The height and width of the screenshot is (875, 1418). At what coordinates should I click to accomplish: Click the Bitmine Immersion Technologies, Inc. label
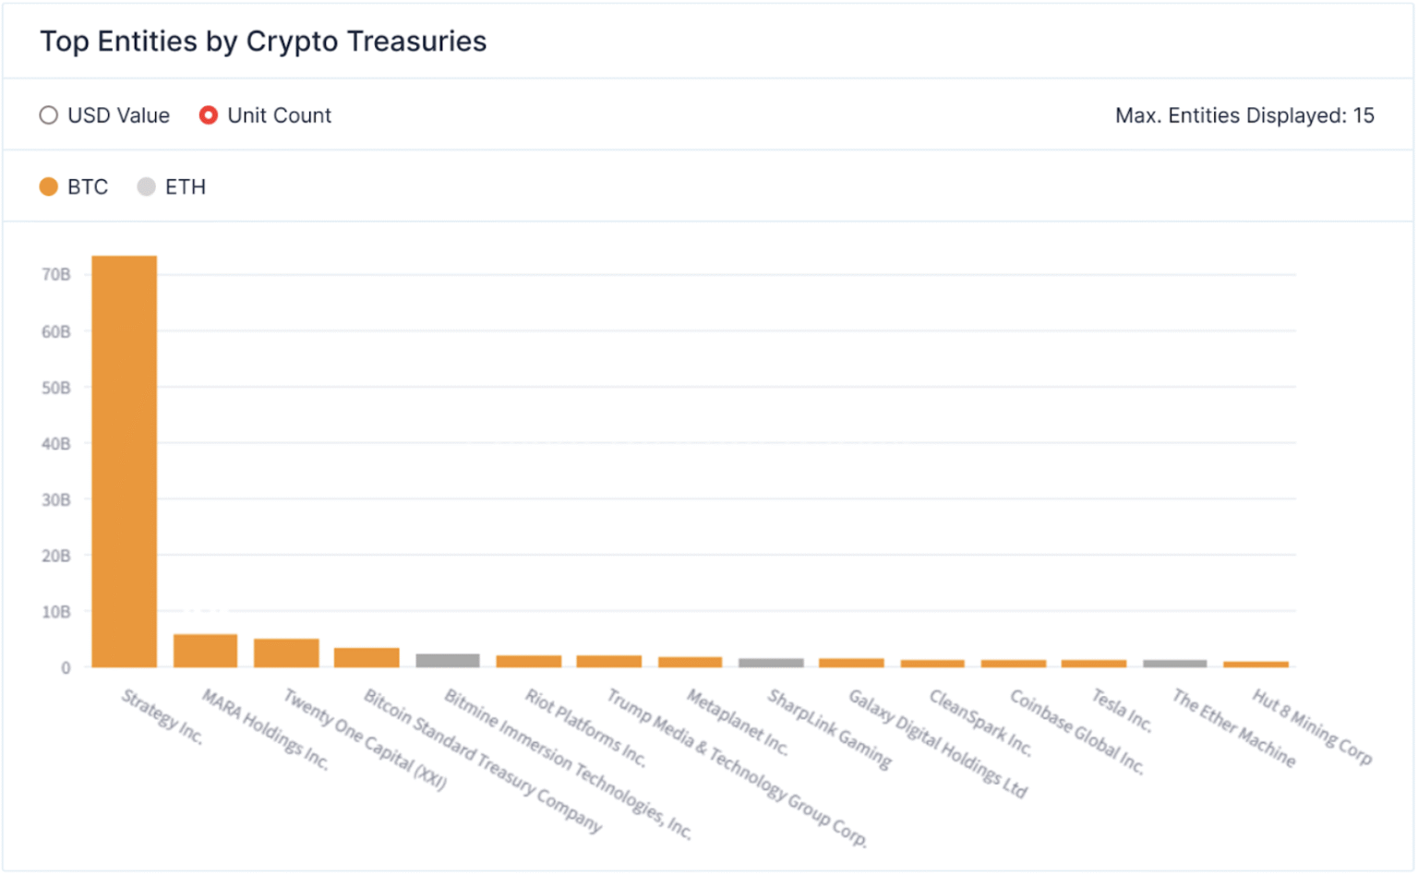568,763
